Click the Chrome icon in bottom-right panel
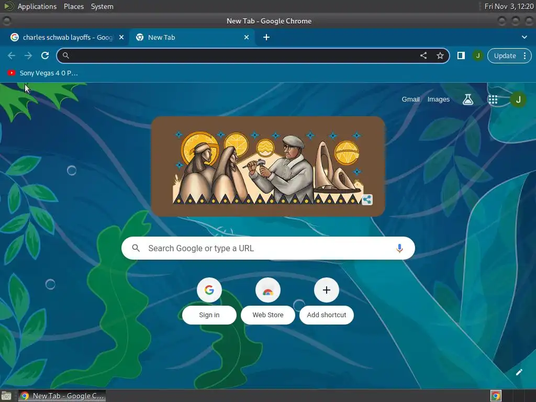The height and width of the screenshot is (402, 536). point(496,396)
